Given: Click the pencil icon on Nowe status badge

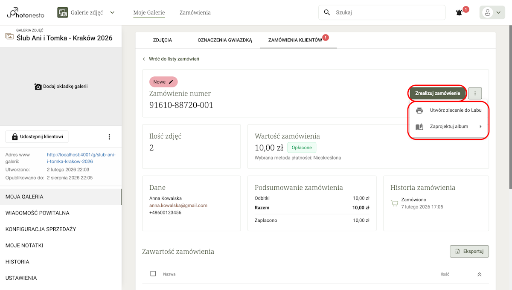Looking at the screenshot, I should pyautogui.click(x=171, y=82).
